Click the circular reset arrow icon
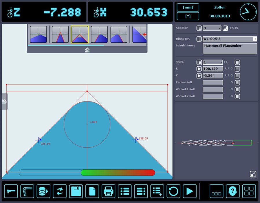260x203 pixels. coord(173,191)
